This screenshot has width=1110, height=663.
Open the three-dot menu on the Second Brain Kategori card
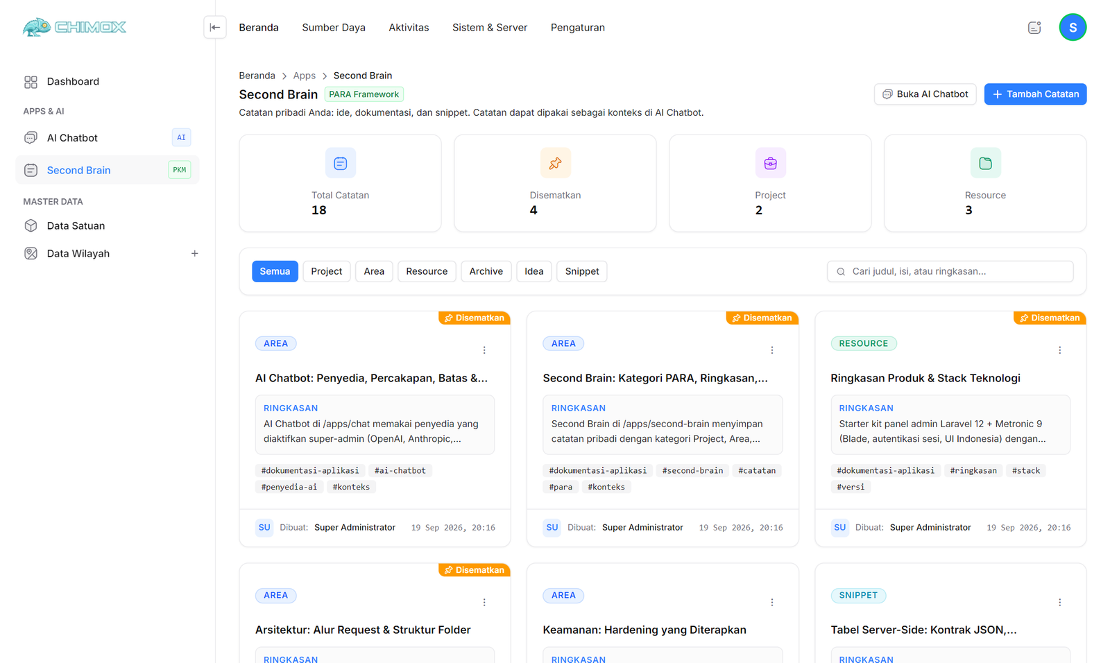[x=772, y=350]
